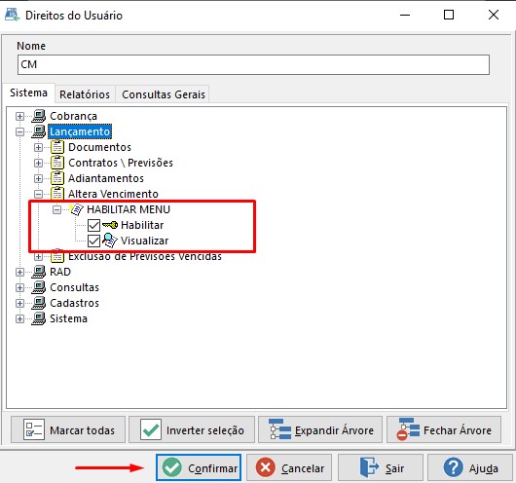Expand the Contratos \ Previsões node
This screenshot has height=483, width=516.
tap(38, 163)
